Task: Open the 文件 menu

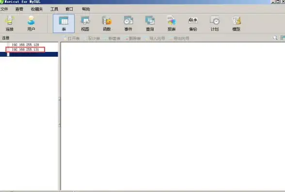Action: (x=4, y=9)
